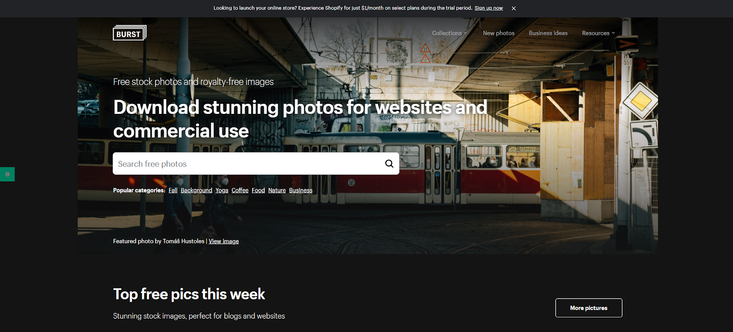Click the More pictures button
The image size is (733, 332).
click(x=589, y=308)
